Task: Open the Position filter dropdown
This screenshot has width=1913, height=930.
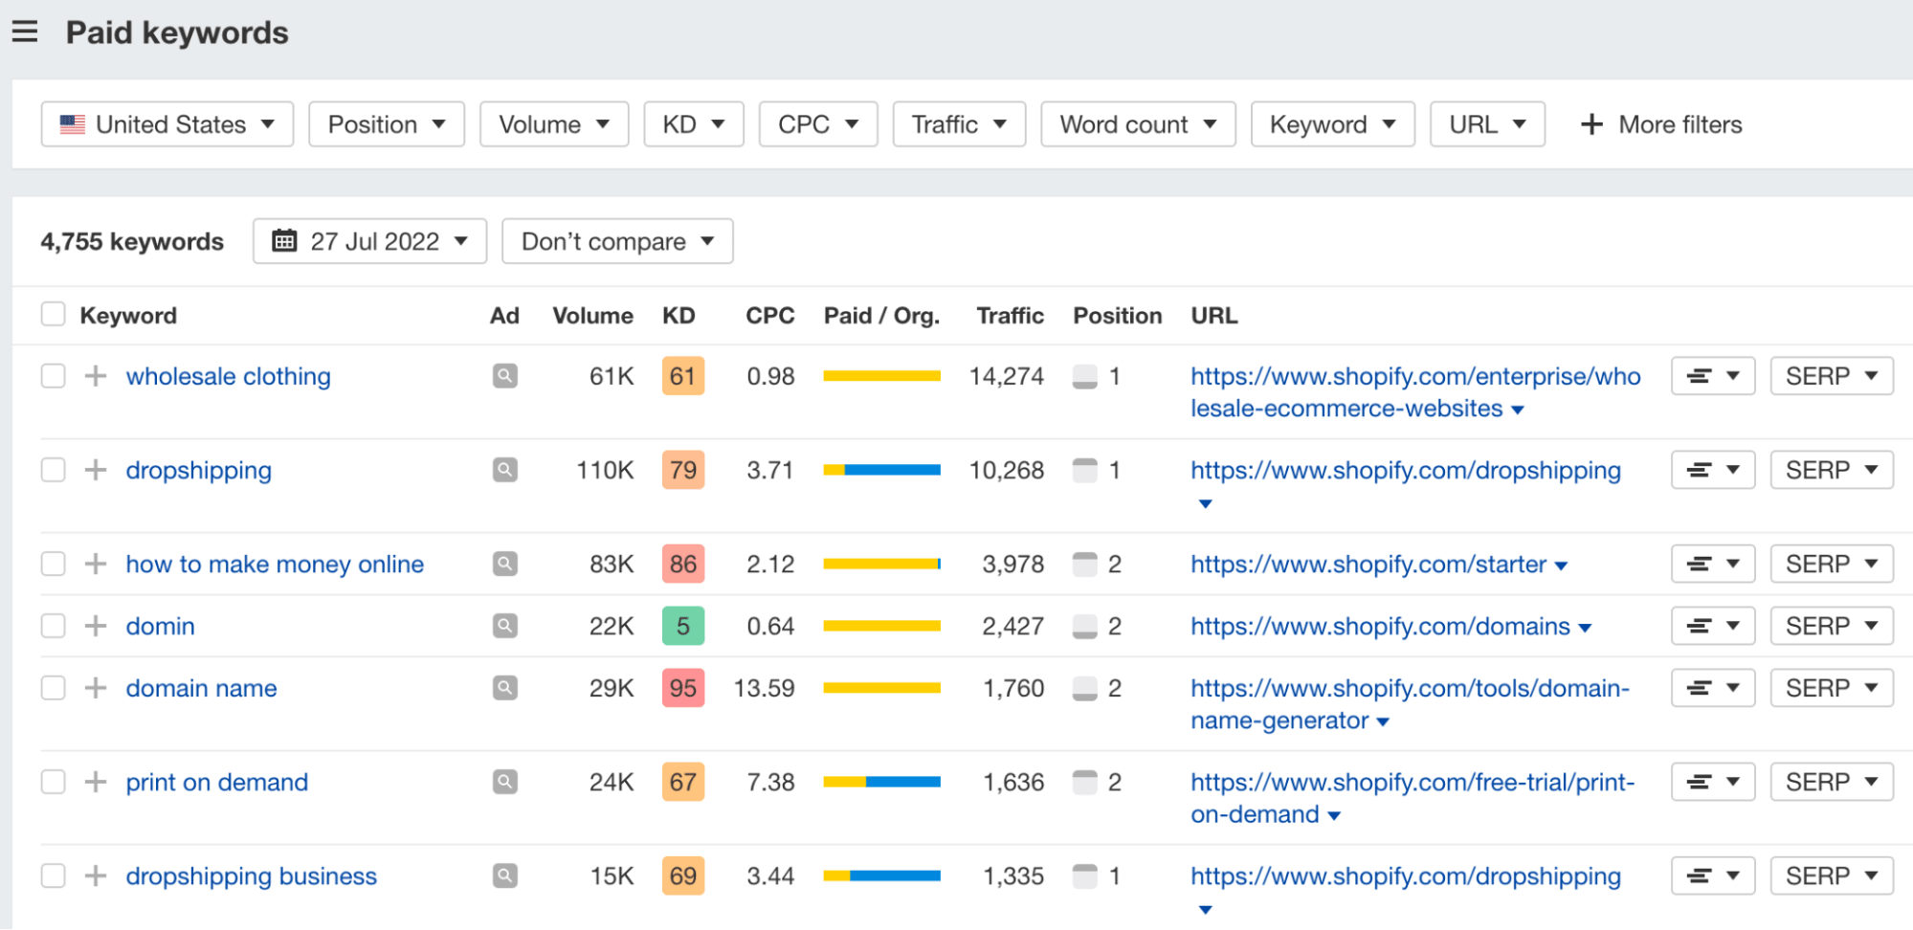Action: pyautogui.click(x=387, y=124)
